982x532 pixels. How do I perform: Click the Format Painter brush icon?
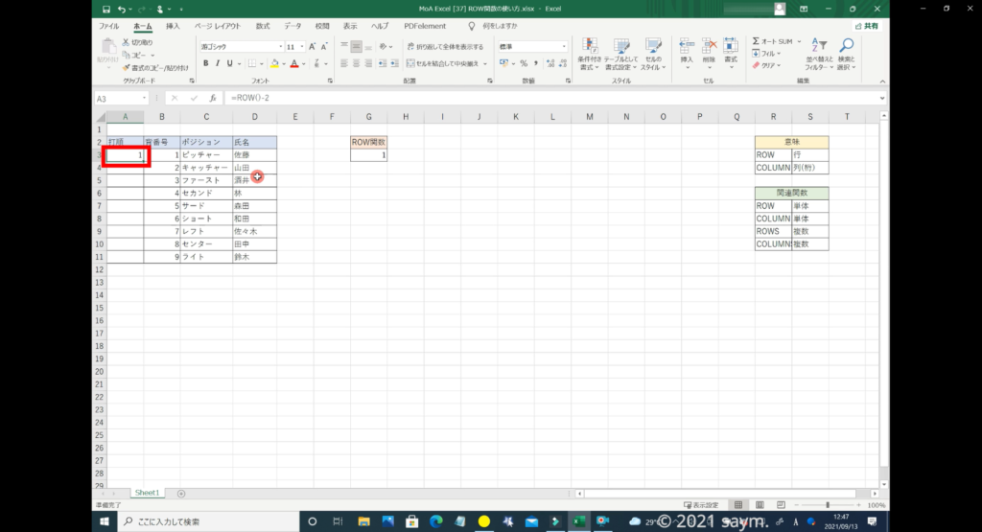click(x=127, y=67)
